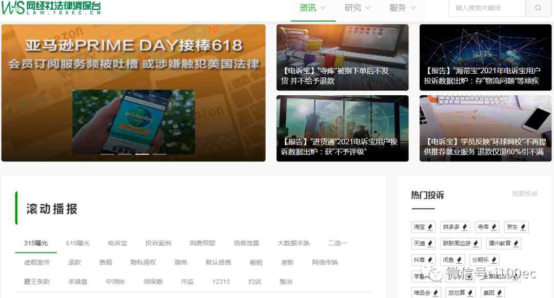Viewport: 554px width, 298px height.
Task: Open the 寺库 下单后不发货 article card
Action: pos(342,57)
